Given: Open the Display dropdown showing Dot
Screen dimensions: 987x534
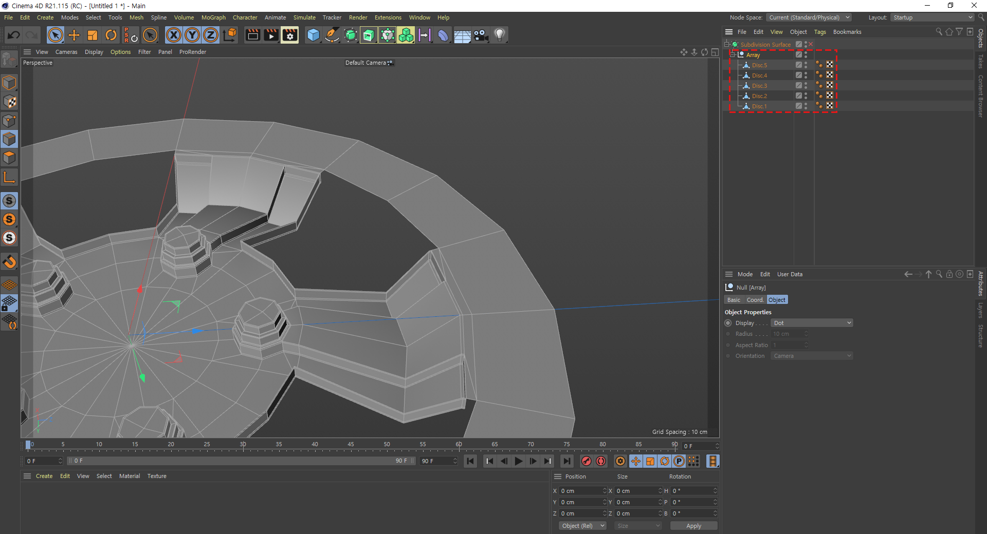Looking at the screenshot, I should [812, 323].
